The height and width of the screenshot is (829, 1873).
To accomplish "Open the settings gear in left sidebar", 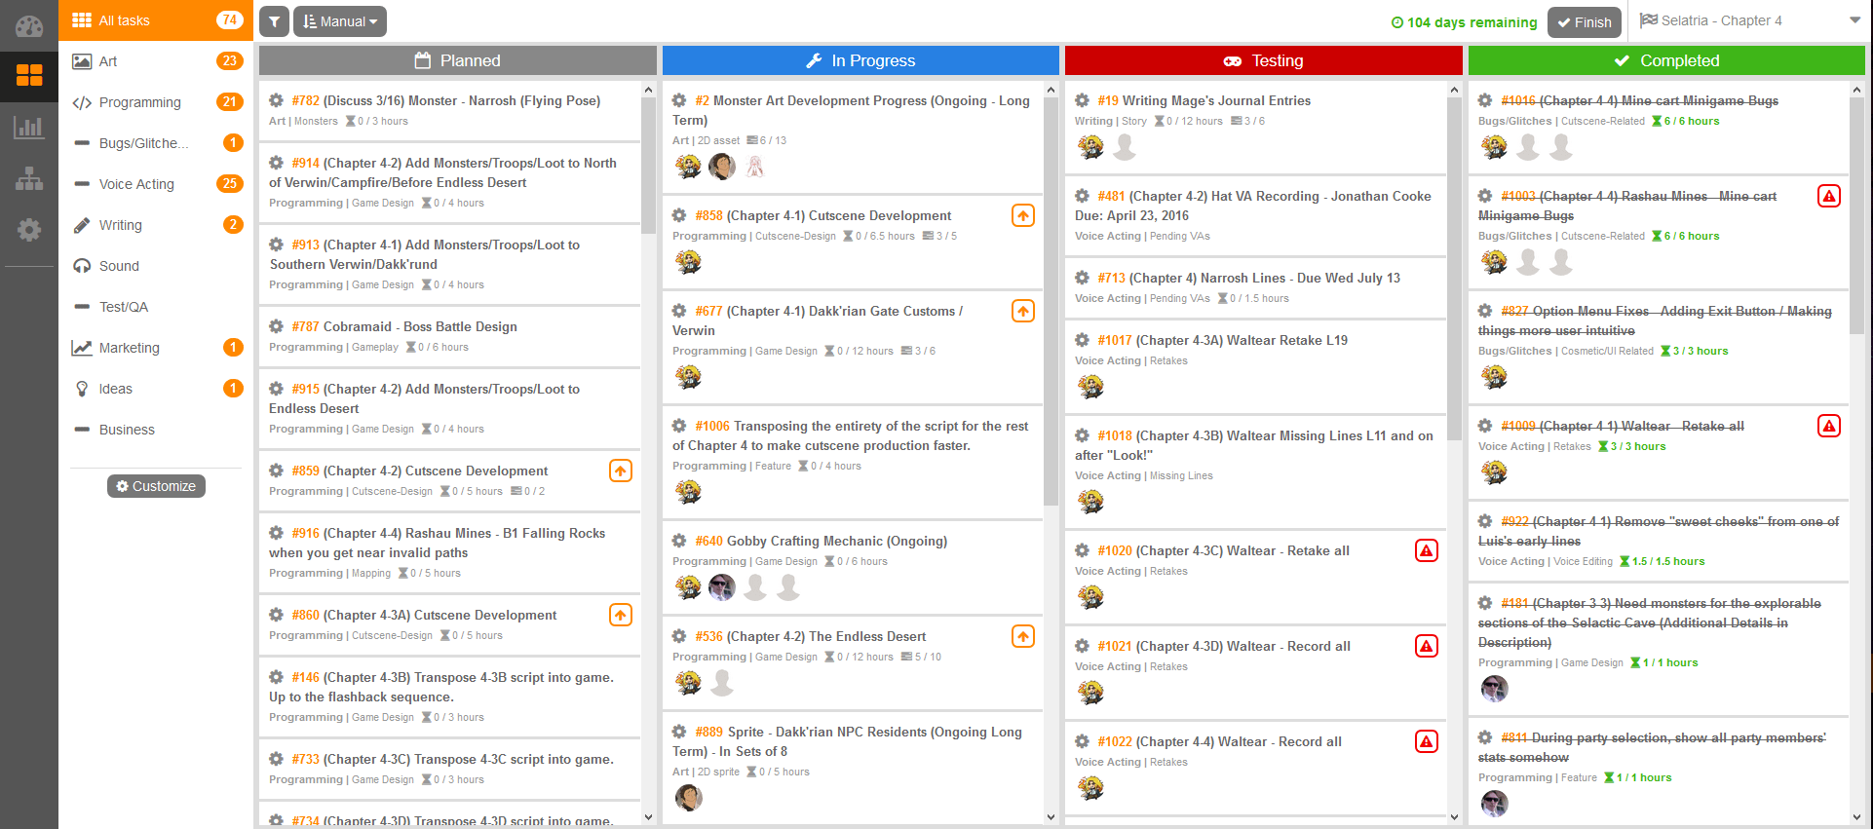I will [x=29, y=230].
